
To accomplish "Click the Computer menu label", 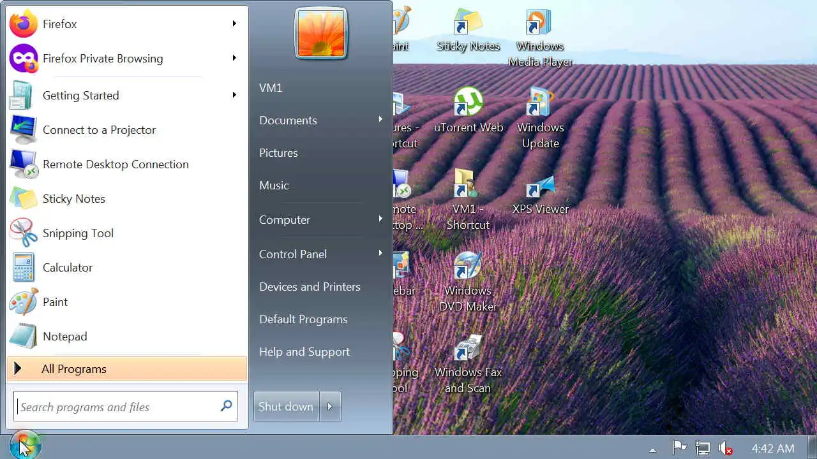I will tap(285, 220).
